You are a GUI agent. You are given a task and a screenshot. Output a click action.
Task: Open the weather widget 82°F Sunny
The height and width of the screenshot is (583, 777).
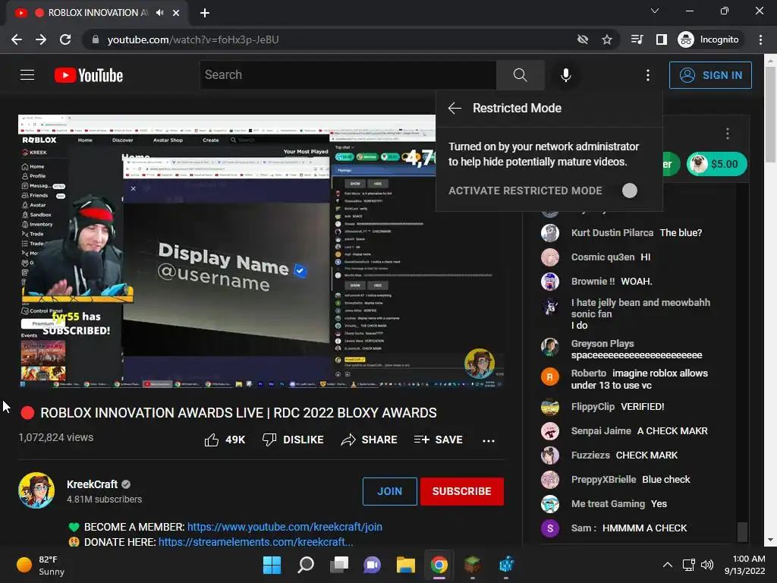[x=41, y=565]
